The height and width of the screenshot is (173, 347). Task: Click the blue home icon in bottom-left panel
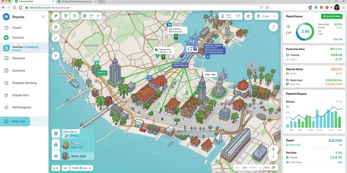click(56, 133)
